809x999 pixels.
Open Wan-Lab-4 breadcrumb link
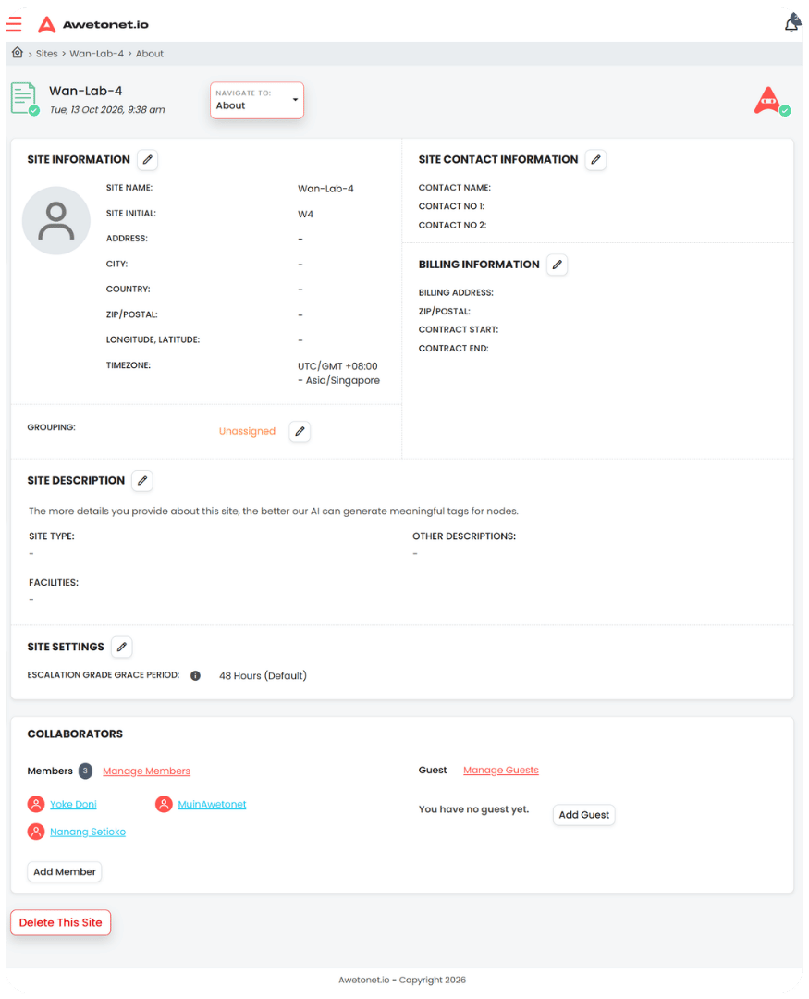tap(97, 54)
